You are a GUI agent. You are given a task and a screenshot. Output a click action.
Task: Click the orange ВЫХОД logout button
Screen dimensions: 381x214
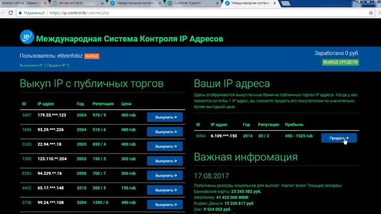(92, 56)
